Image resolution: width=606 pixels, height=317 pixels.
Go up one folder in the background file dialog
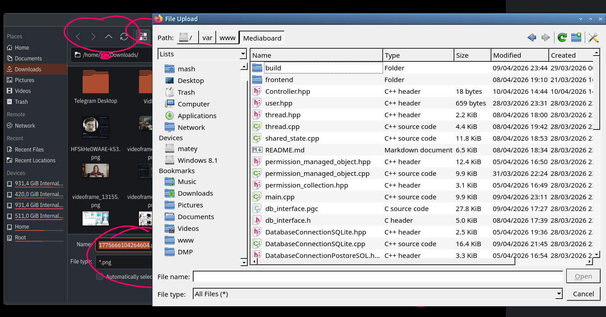tap(109, 37)
